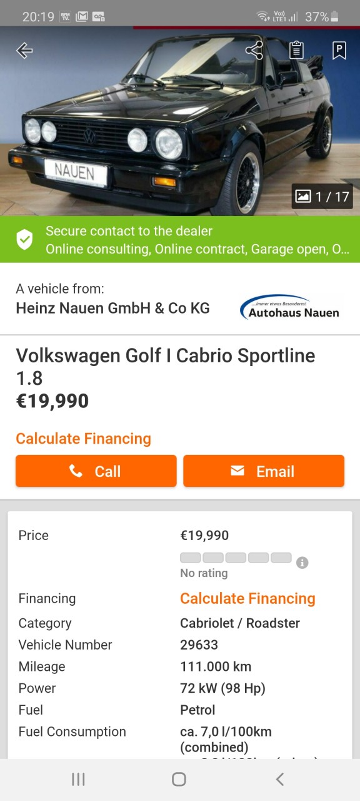Image resolution: width=360 pixels, height=801 pixels.
Task: Tap the Android system back button
Action: pos(280,779)
